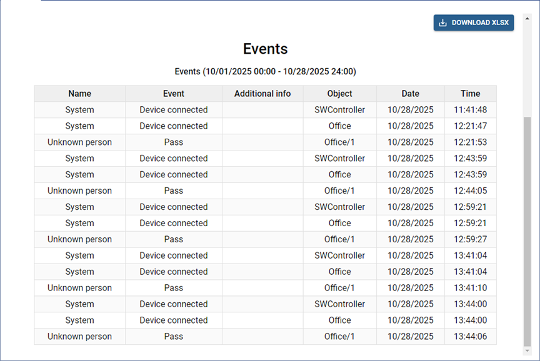Click the Additional info column header
The height and width of the screenshot is (361, 540).
coord(262,94)
